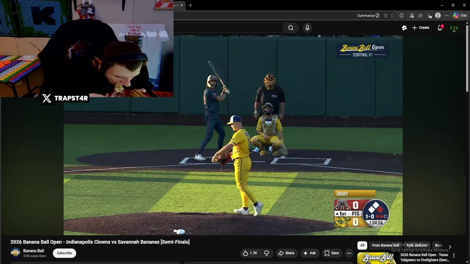Subscribe to the Banana Ball channel
This screenshot has height=264, width=470.
click(x=64, y=253)
